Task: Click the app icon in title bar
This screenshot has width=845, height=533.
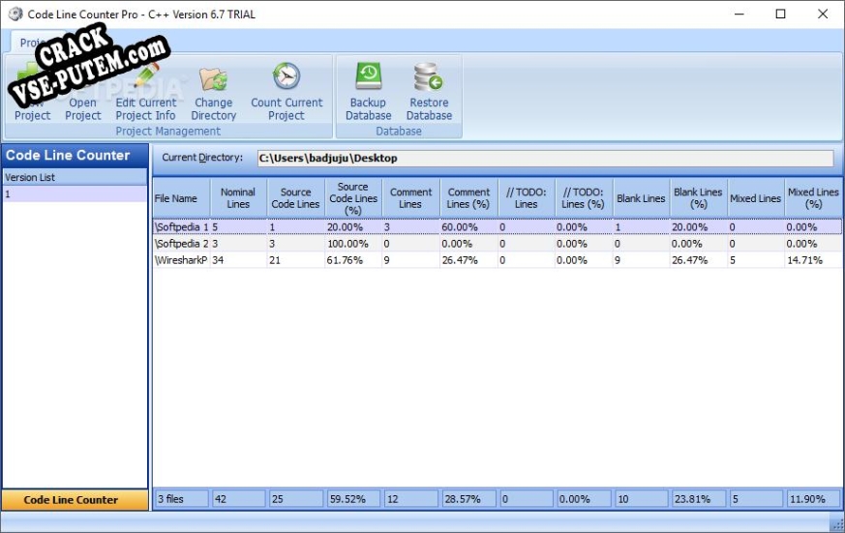Action: (15, 14)
